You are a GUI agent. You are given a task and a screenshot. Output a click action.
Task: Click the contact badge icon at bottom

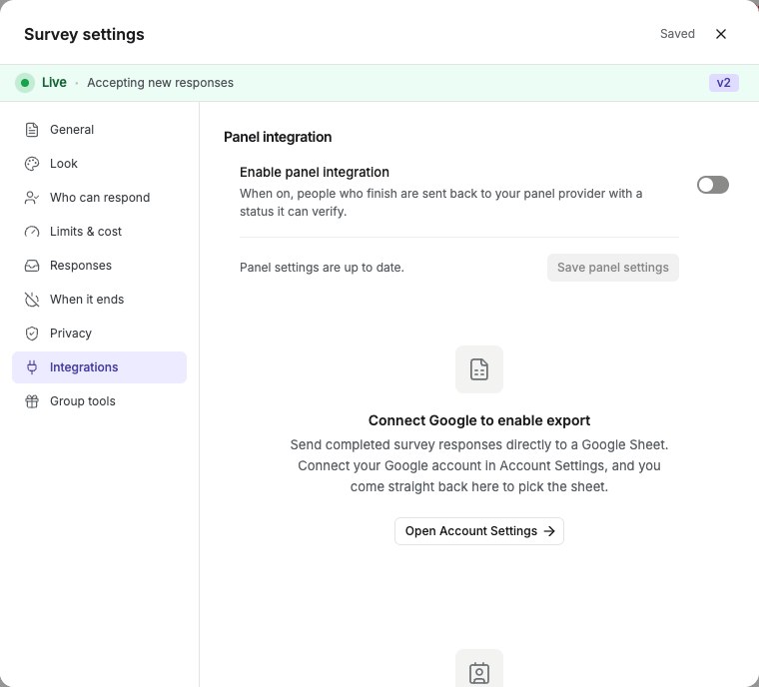click(479, 672)
